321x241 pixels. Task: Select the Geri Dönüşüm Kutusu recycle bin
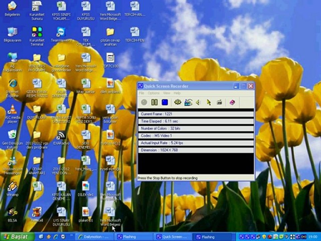point(12,140)
